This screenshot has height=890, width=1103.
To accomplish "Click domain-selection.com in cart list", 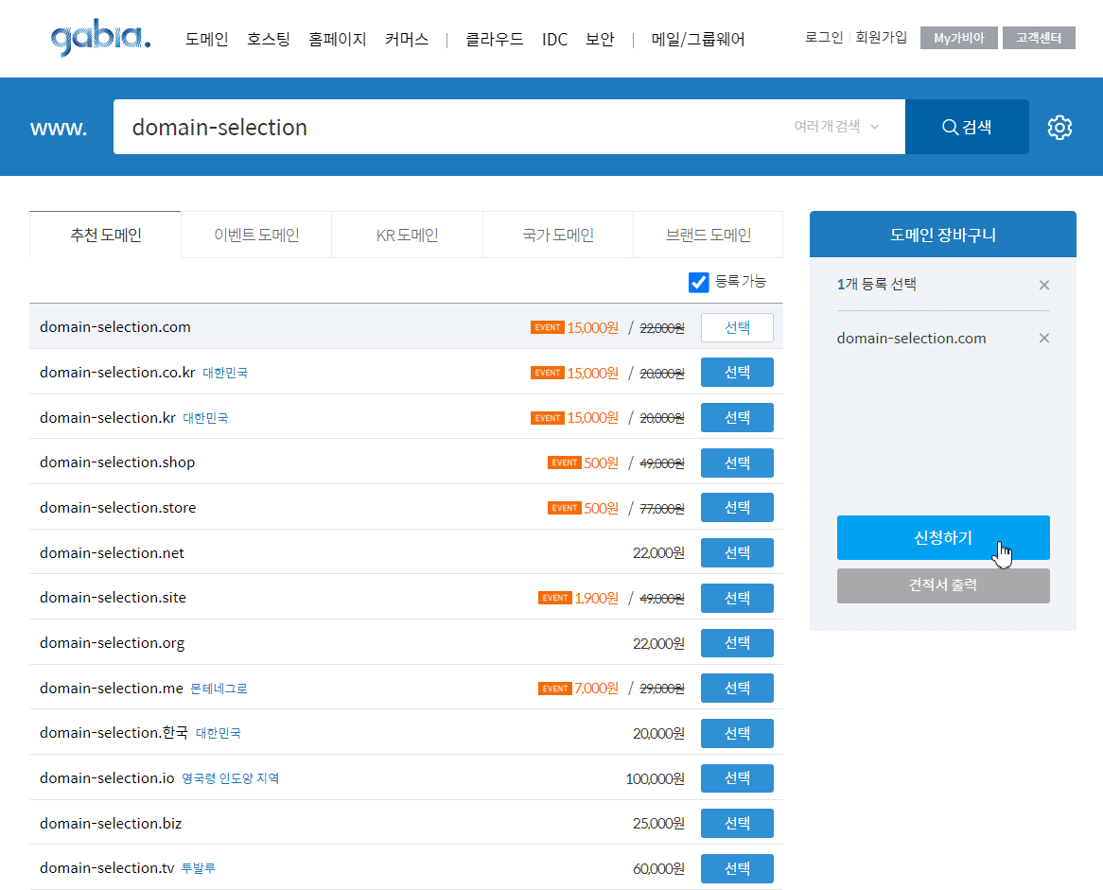I will 911,339.
